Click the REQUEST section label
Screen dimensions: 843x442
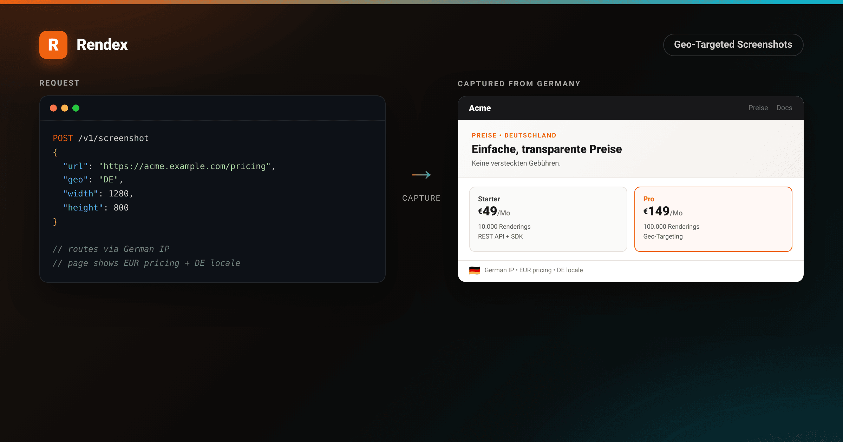tap(59, 83)
